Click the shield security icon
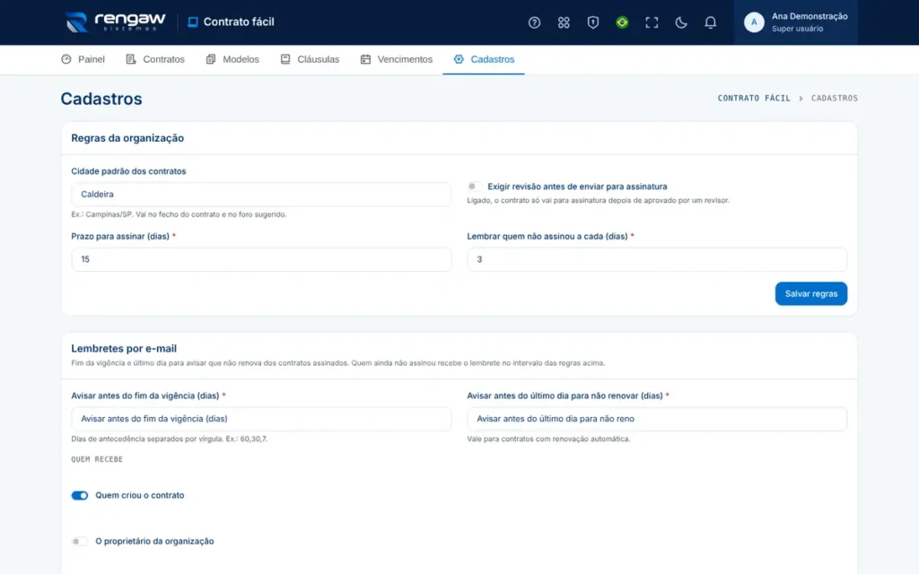Viewport: 919px width, 574px height. pos(592,22)
